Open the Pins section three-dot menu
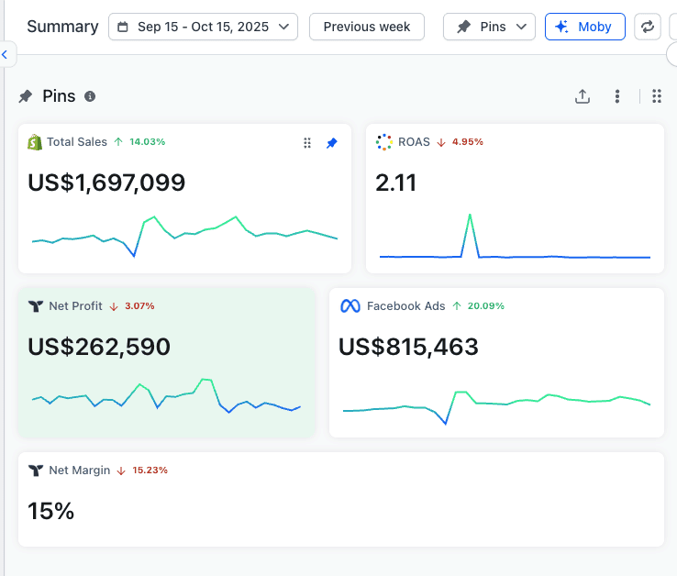 pyautogui.click(x=617, y=96)
